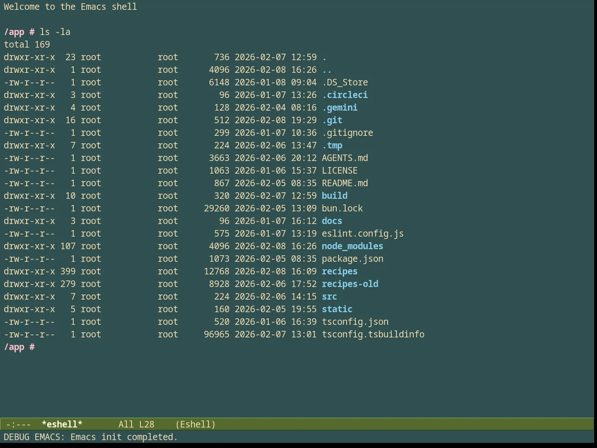The width and height of the screenshot is (597, 448).
Task: Click the 'total 169' output line
Action: coord(27,44)
